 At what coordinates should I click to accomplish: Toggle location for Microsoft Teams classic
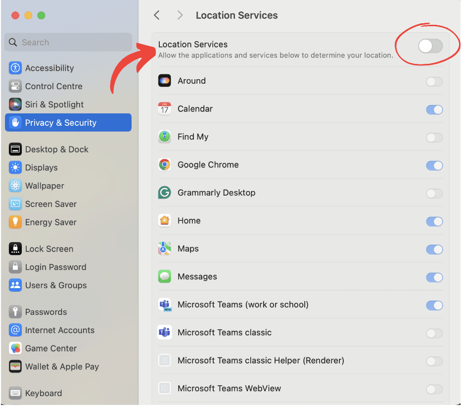(434, 333)
